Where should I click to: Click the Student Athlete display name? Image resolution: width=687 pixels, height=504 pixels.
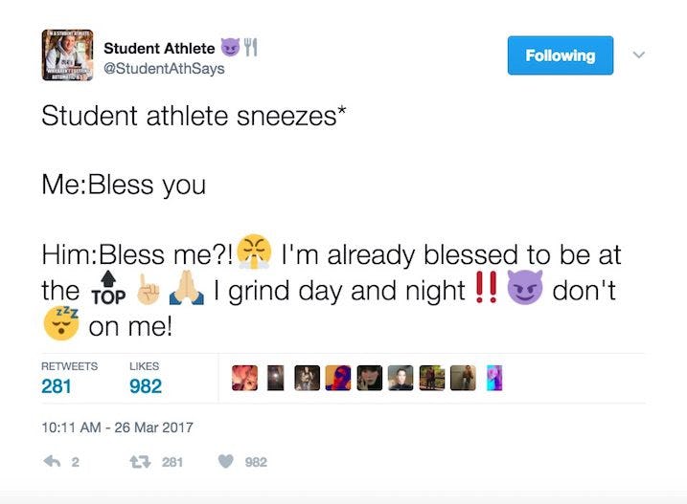(x=159, y=47)
